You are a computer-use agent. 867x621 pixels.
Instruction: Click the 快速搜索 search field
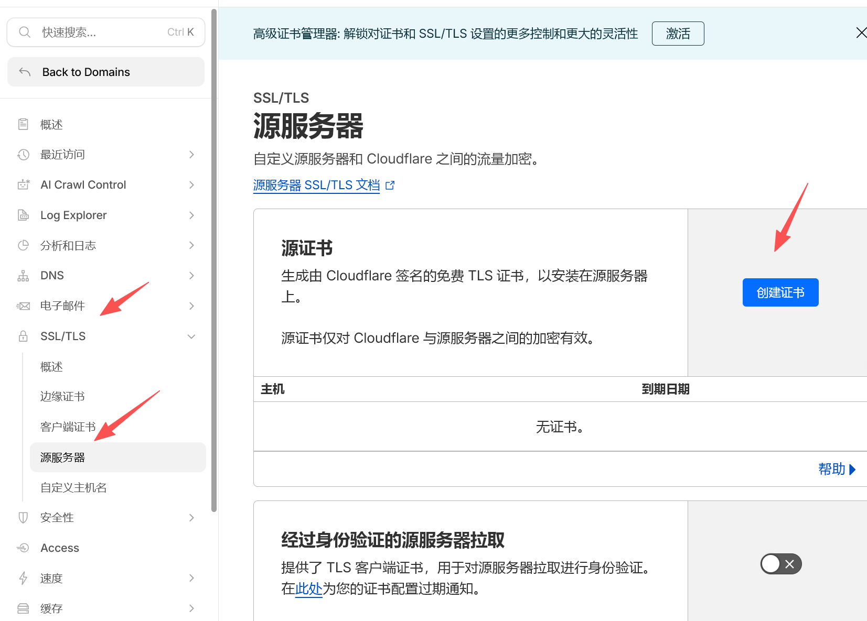105,32
